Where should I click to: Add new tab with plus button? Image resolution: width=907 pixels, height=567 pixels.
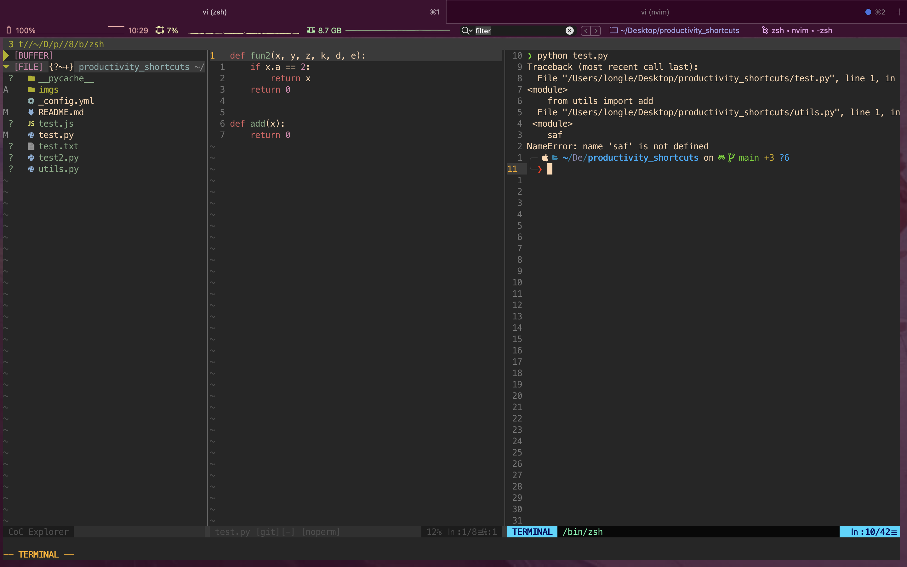point(899,12)
